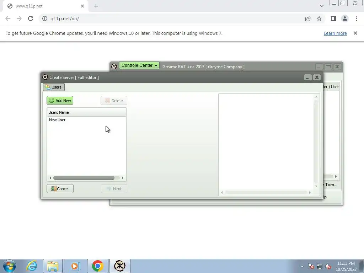Open the Users tab
Viewport: 364px width, 273px height.
(54, 87)
